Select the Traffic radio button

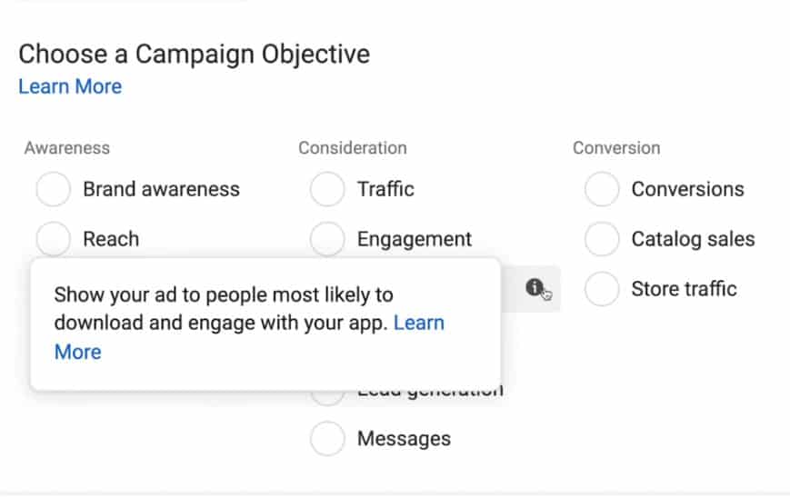(x=328, y=190)
